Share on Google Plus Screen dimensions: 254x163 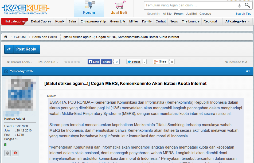(160, 62)
